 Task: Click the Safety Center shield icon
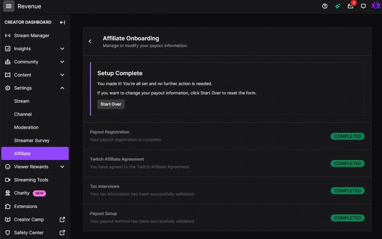pyautogui.click(x=8, y=232)
